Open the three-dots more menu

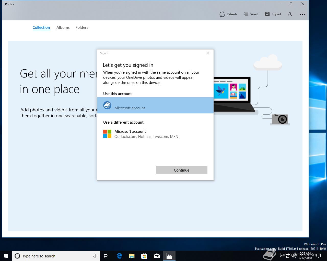302,14
